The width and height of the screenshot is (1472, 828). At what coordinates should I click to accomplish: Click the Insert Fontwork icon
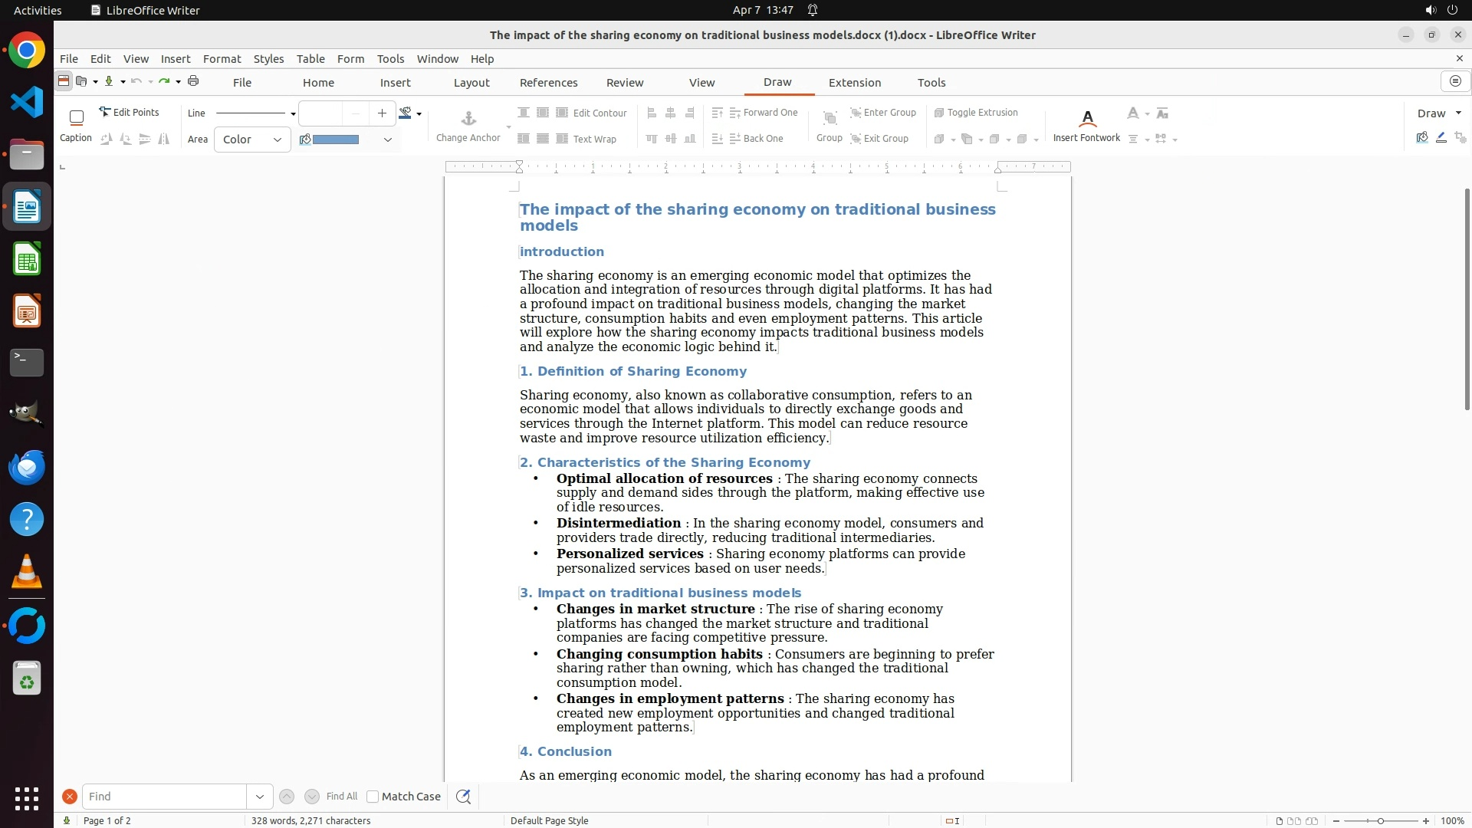pyautogui.click(x=1086, y=119)
